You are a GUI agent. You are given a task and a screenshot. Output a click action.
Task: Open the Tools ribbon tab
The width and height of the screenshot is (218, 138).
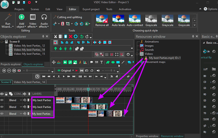pyautogui.click(x=109, y=9)
